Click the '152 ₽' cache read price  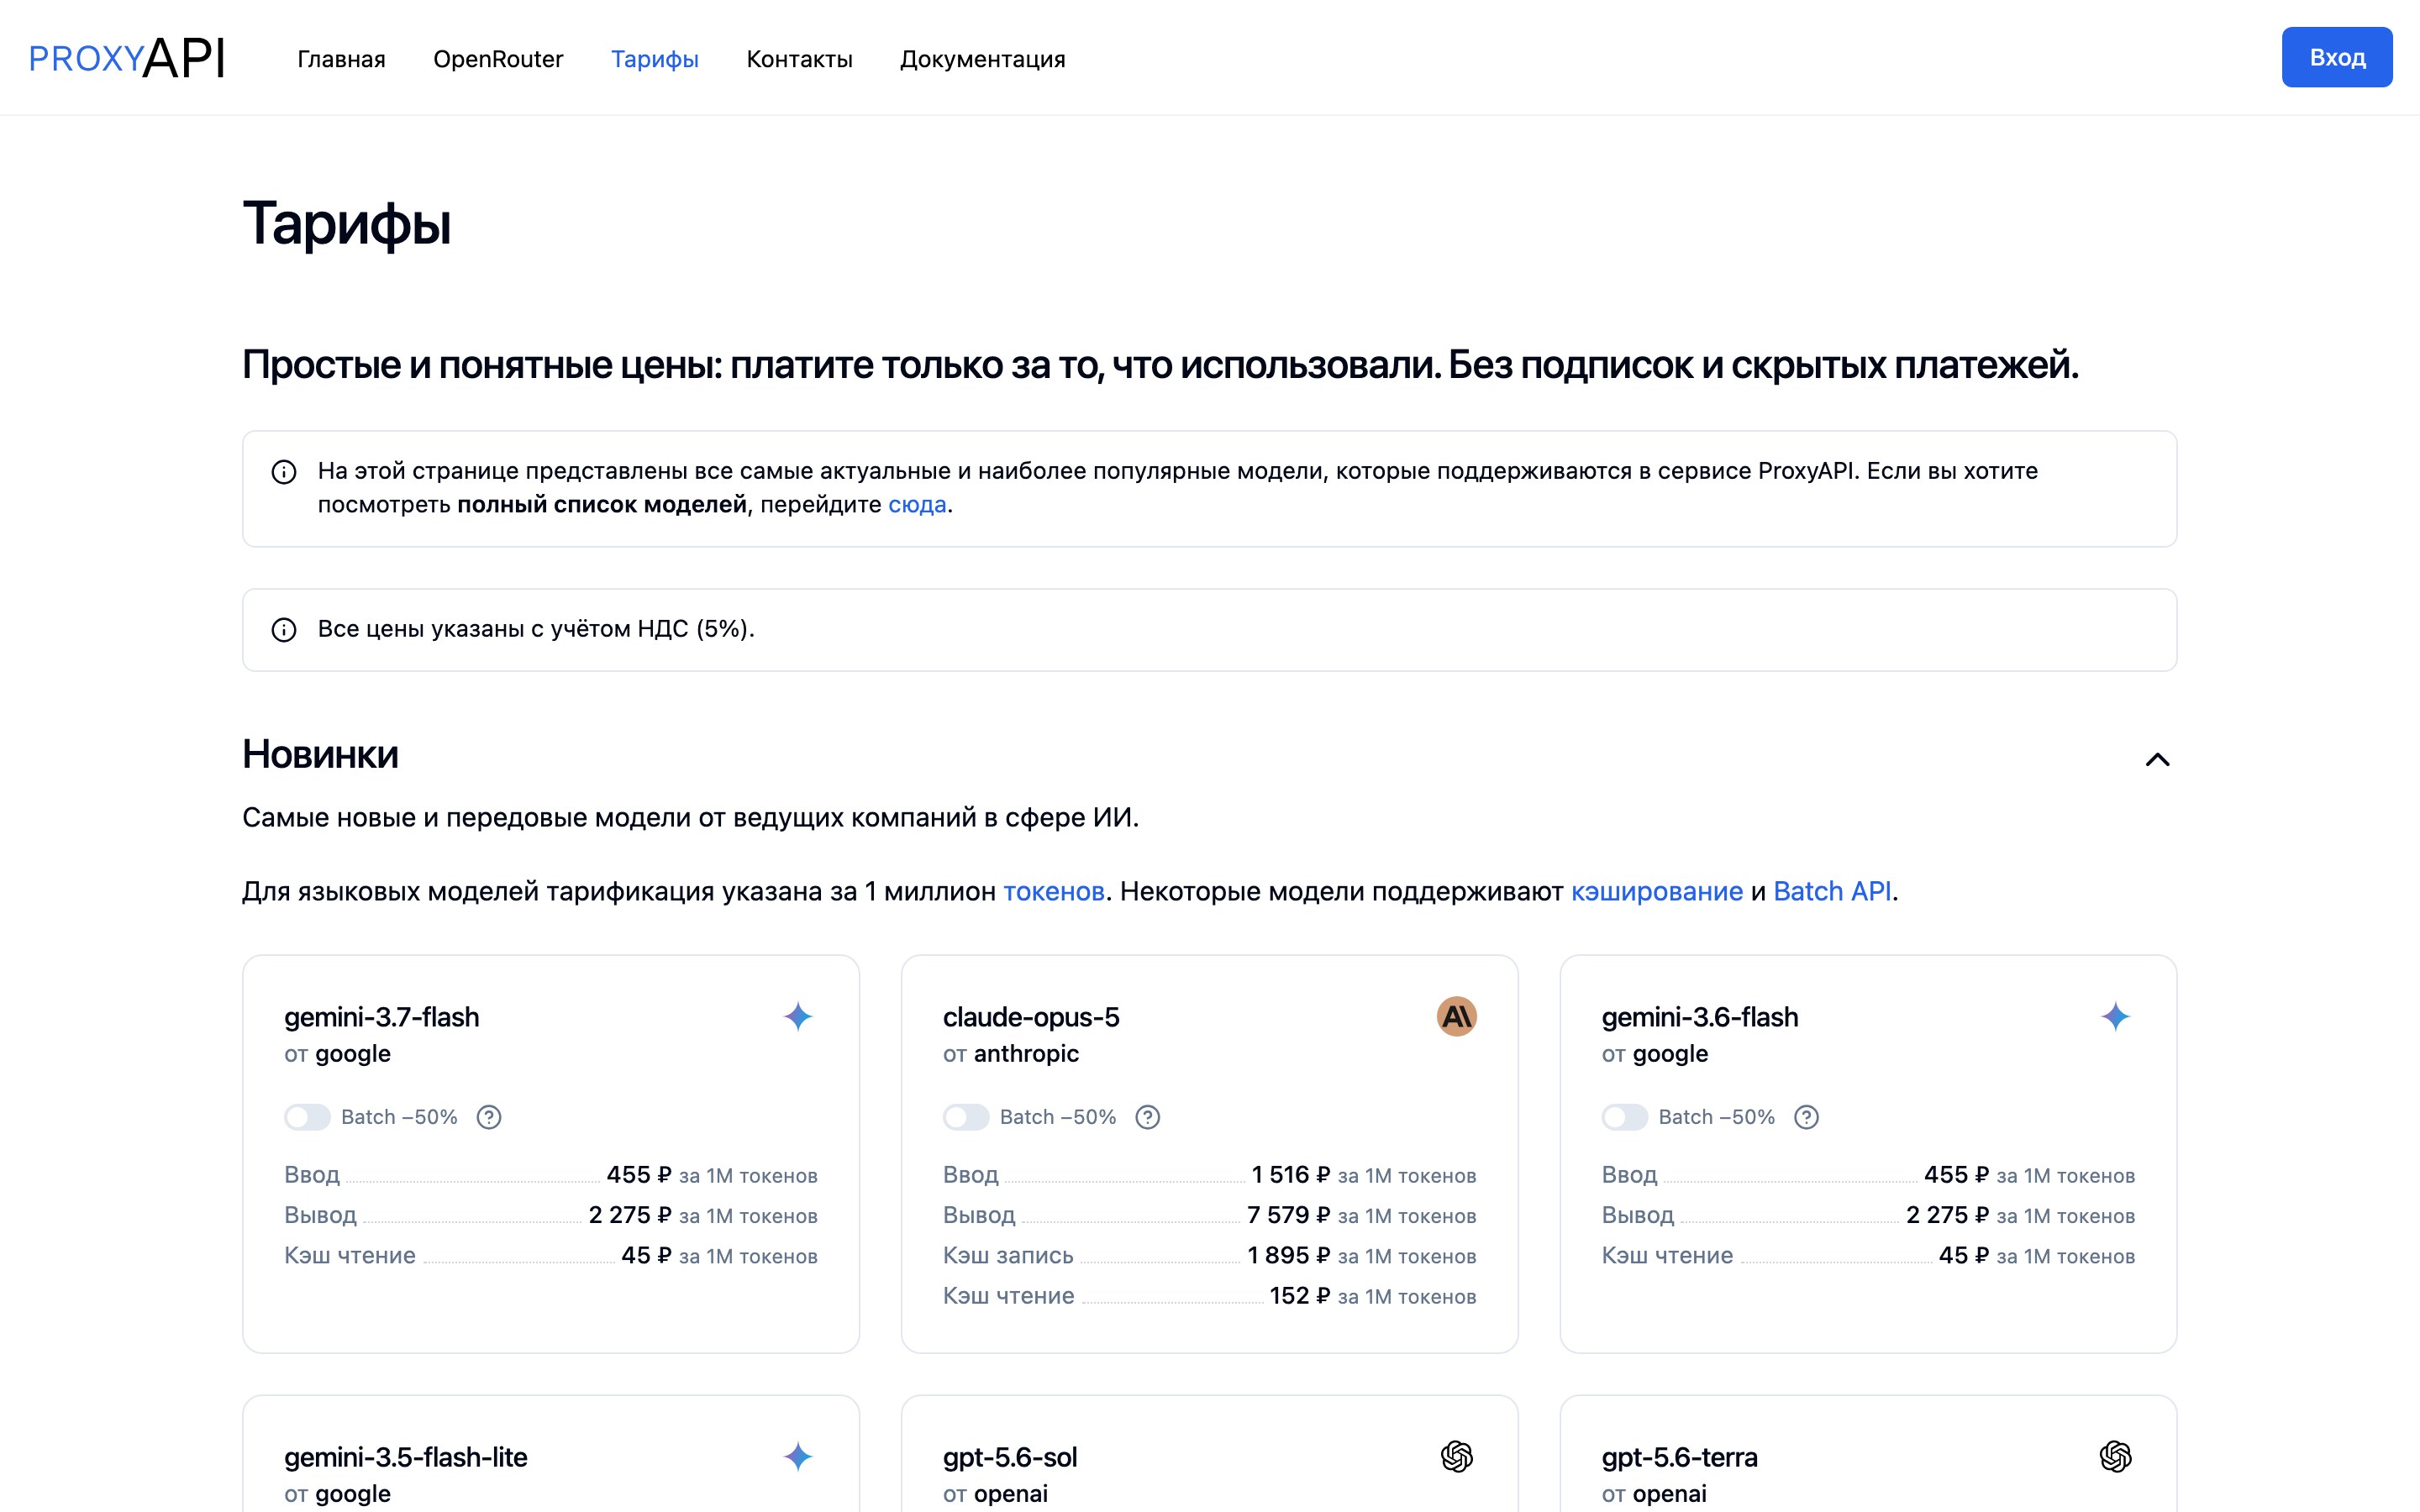coord(1299,1295)
